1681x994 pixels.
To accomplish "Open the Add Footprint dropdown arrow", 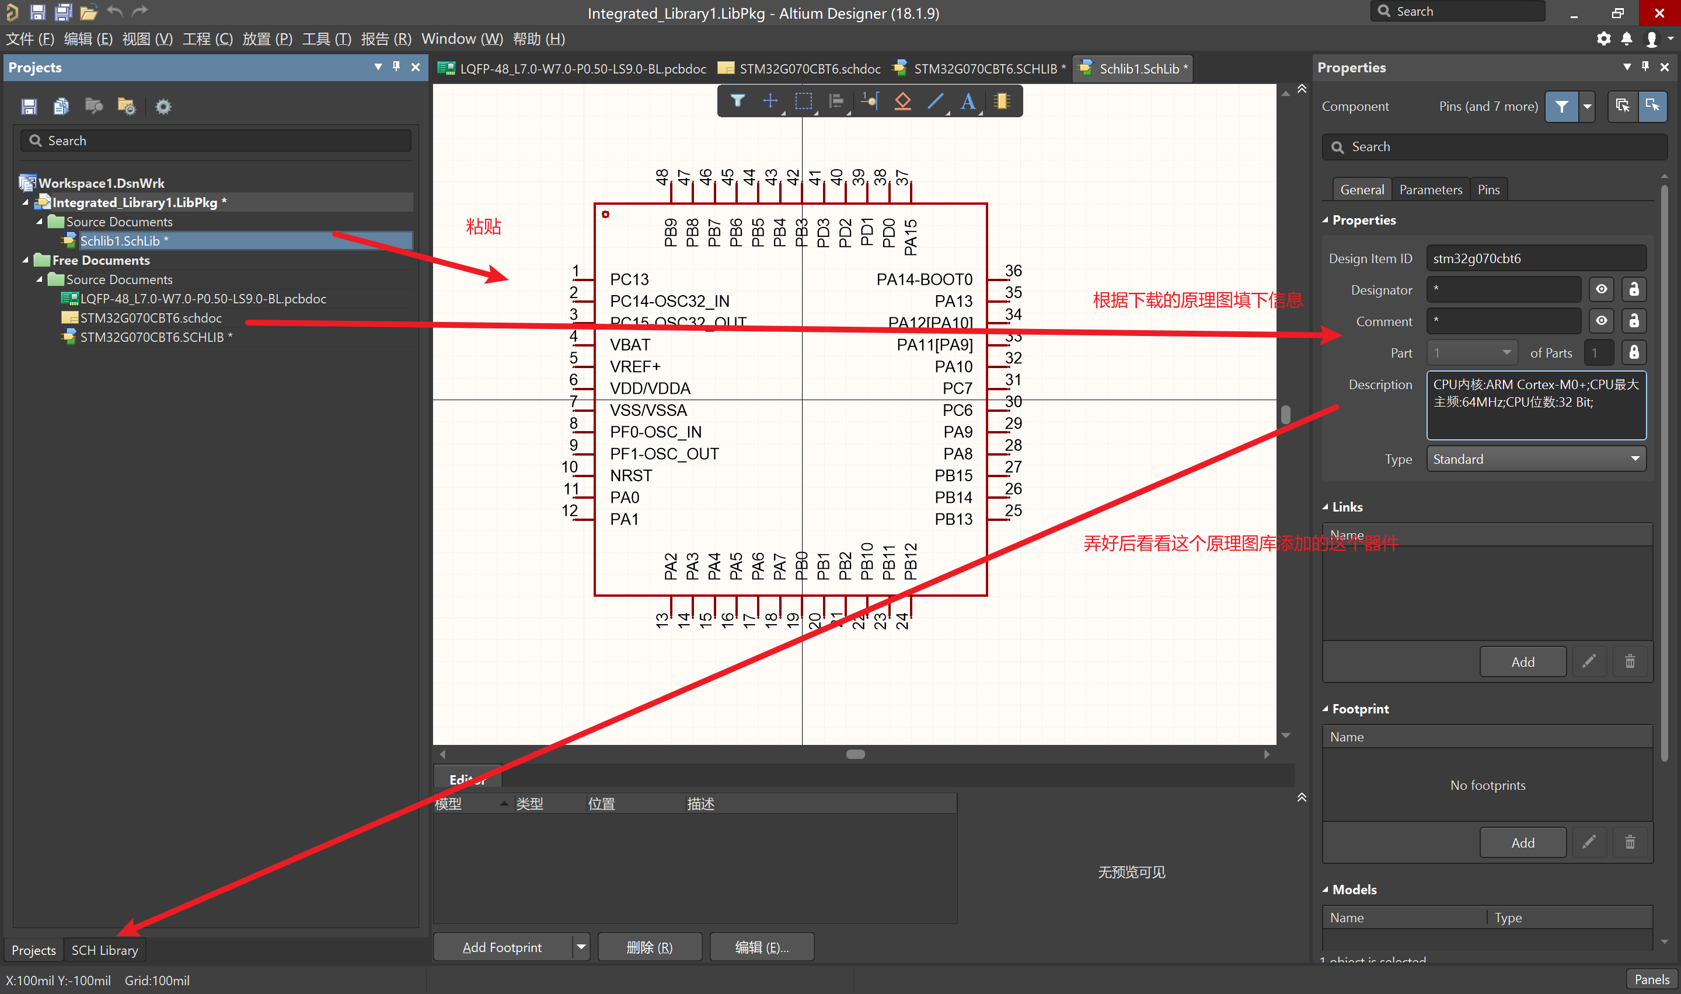I will pyautogui.click(x=581, y=946).
